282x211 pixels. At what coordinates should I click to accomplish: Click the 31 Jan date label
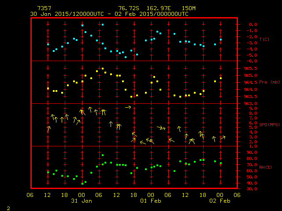(82, 201)
